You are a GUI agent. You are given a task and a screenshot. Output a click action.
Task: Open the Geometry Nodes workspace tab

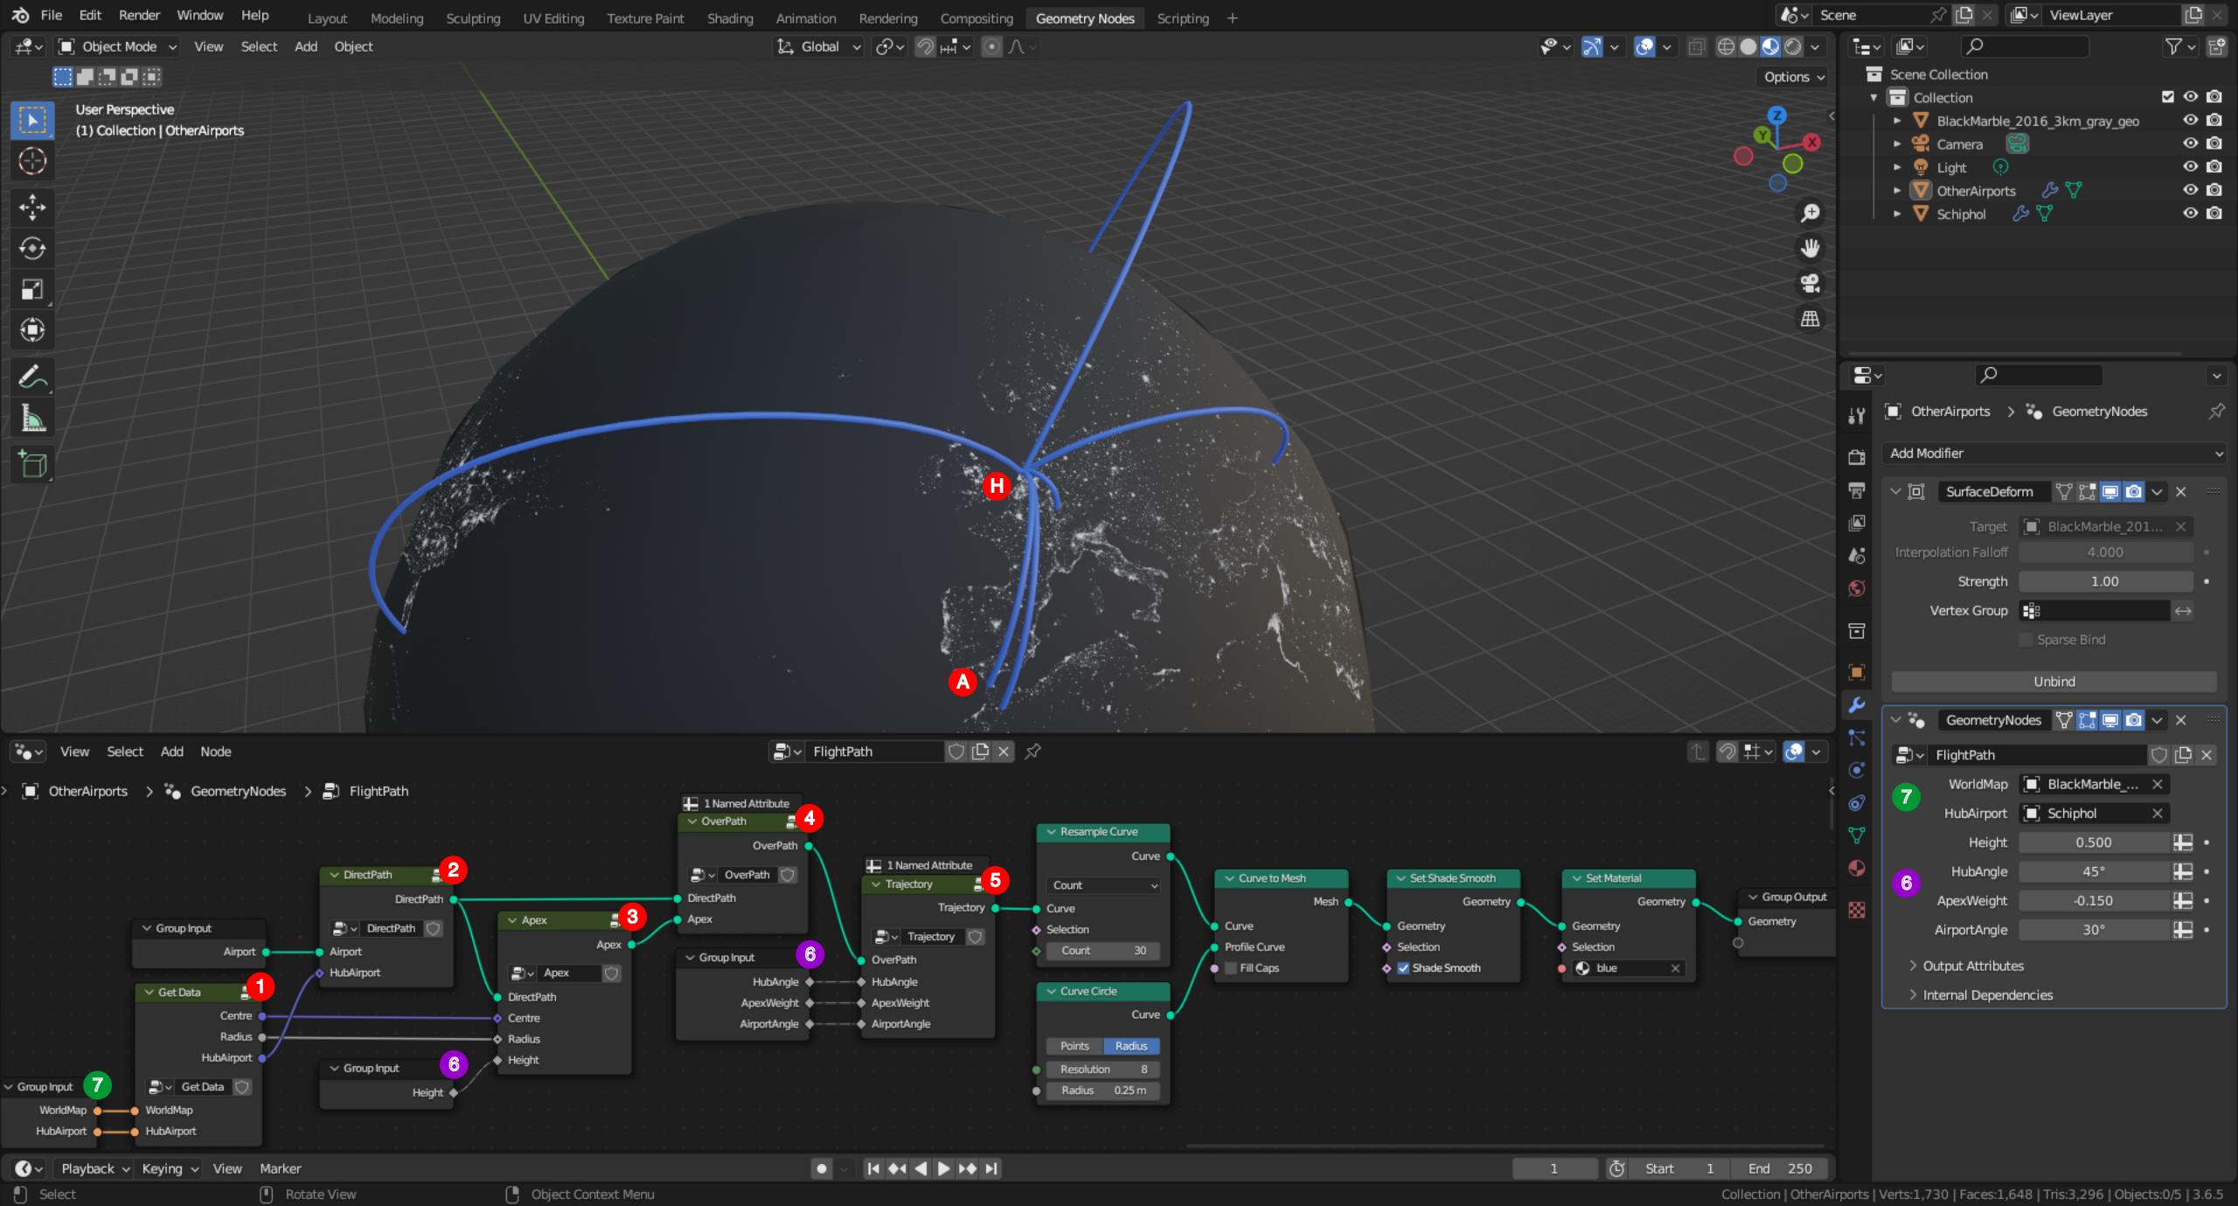coord(1082,17)
